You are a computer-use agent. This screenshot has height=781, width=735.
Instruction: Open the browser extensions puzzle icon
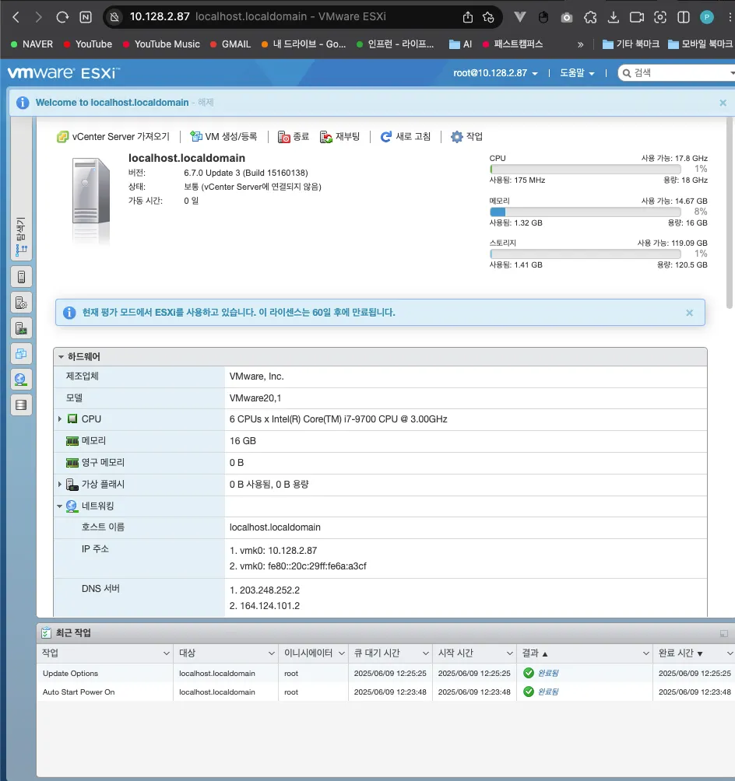[x=590, y=17]
